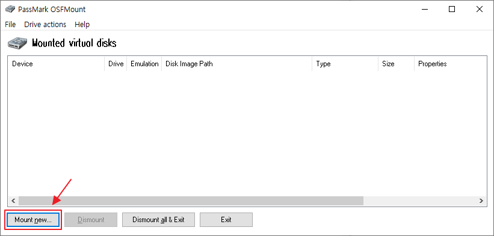Click the OSFMount title bar app icon
Screen dimensions: 494x236
[x=10, y=9]
